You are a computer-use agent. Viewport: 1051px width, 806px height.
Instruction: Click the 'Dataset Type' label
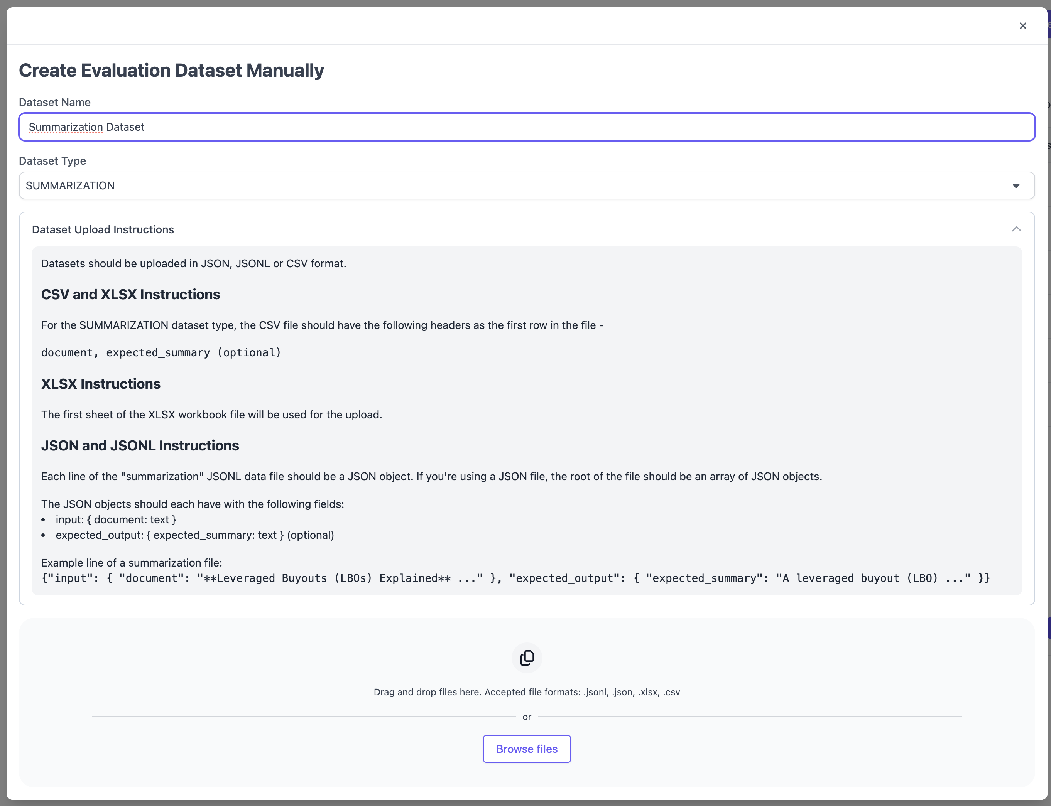[x=52, y=161]
